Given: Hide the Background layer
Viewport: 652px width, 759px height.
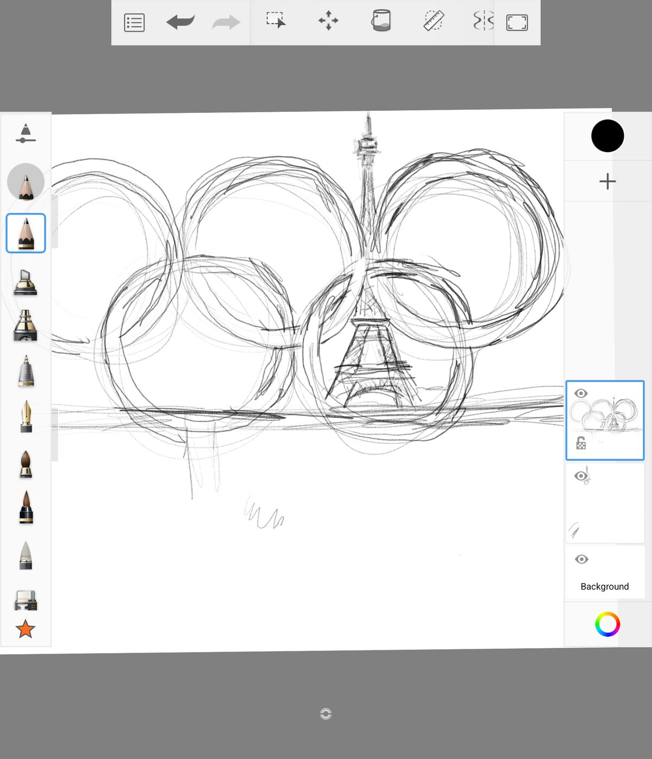Looking at the screenshot, I should pyautogui.click(x=581, y=560).
